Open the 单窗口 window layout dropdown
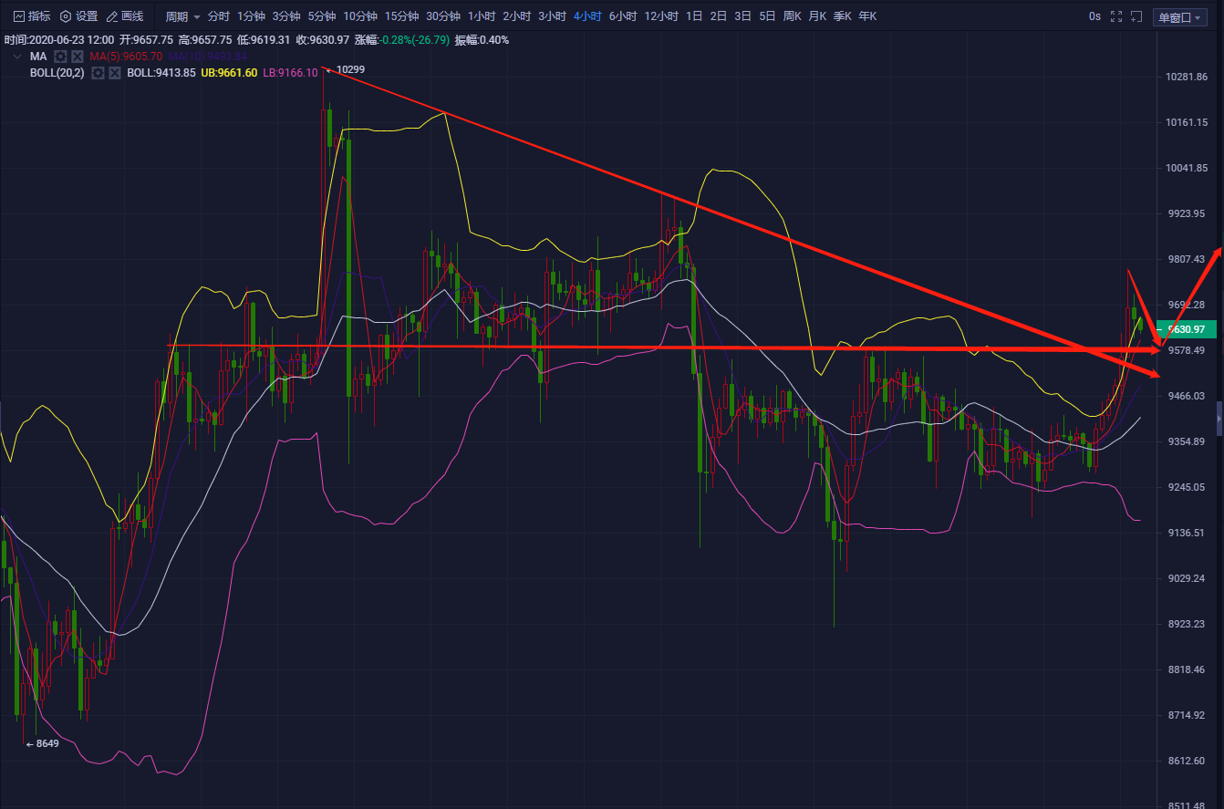 1179,17
